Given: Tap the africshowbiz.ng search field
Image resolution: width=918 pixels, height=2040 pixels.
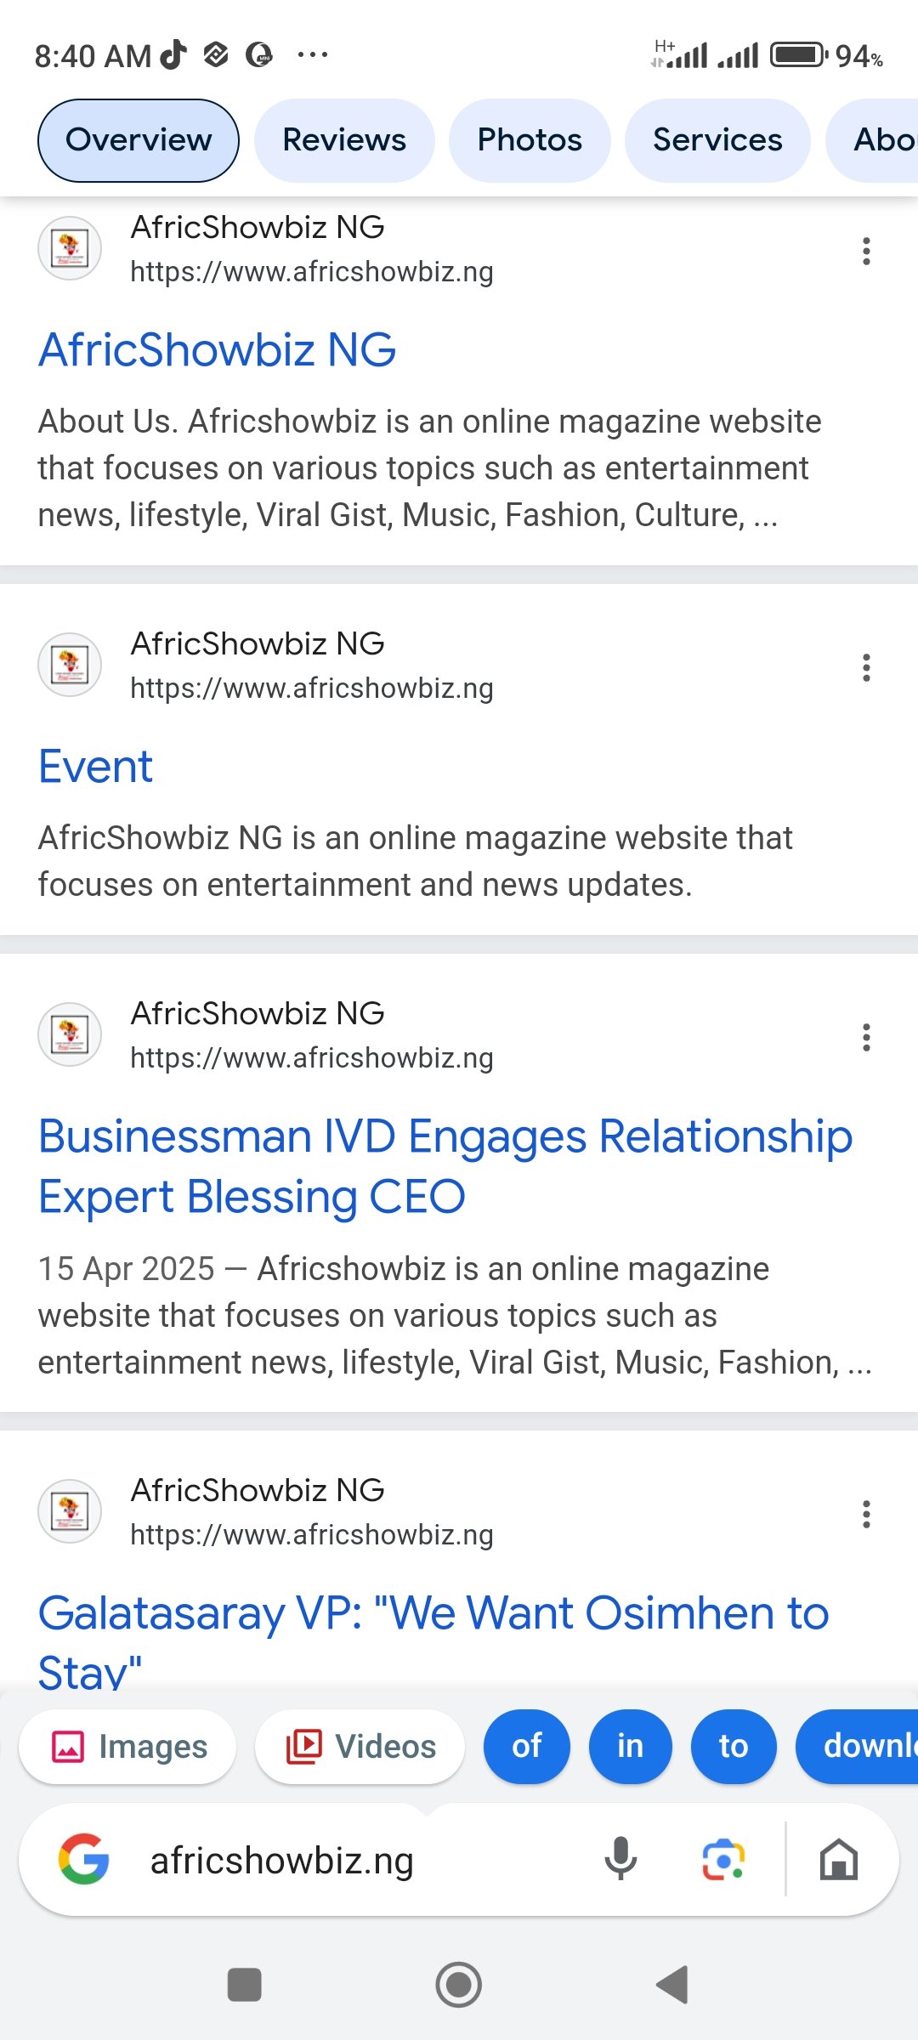Looking at the screenshot, I should [340, 1861].
